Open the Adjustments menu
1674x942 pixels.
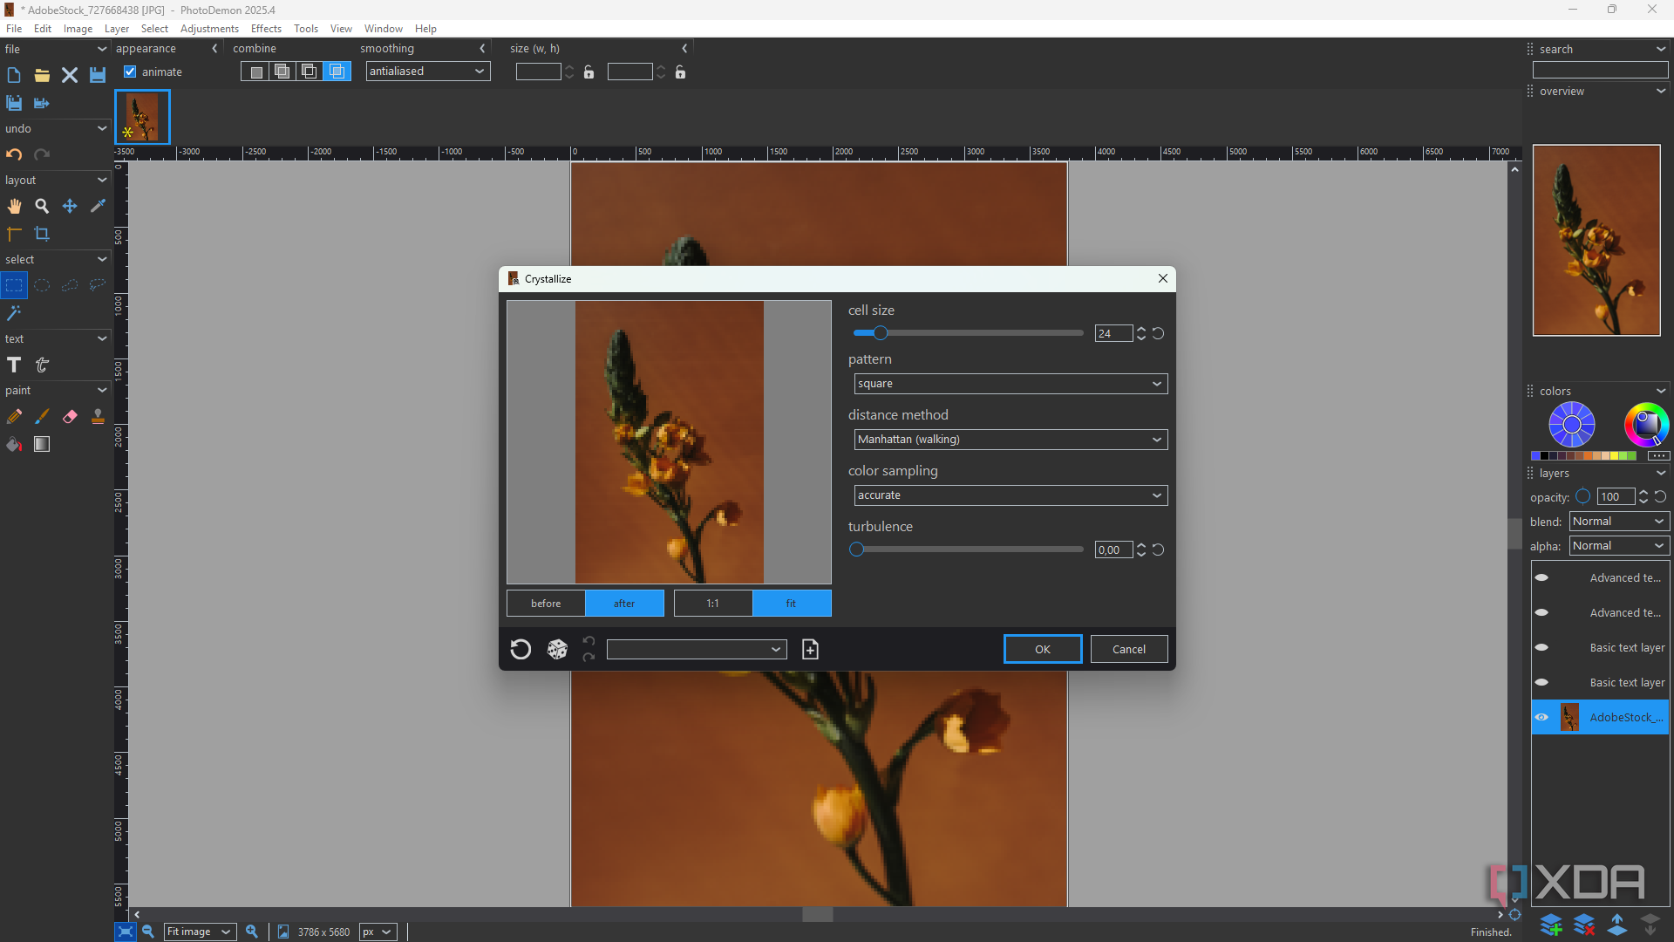click(x=209, y=29)
